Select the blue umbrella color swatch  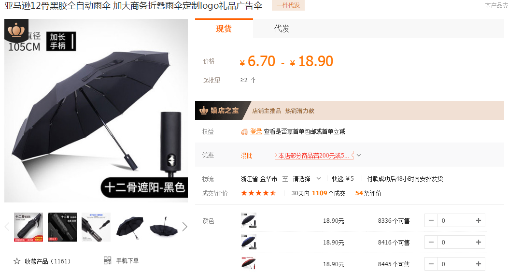(x=249, y=242)
